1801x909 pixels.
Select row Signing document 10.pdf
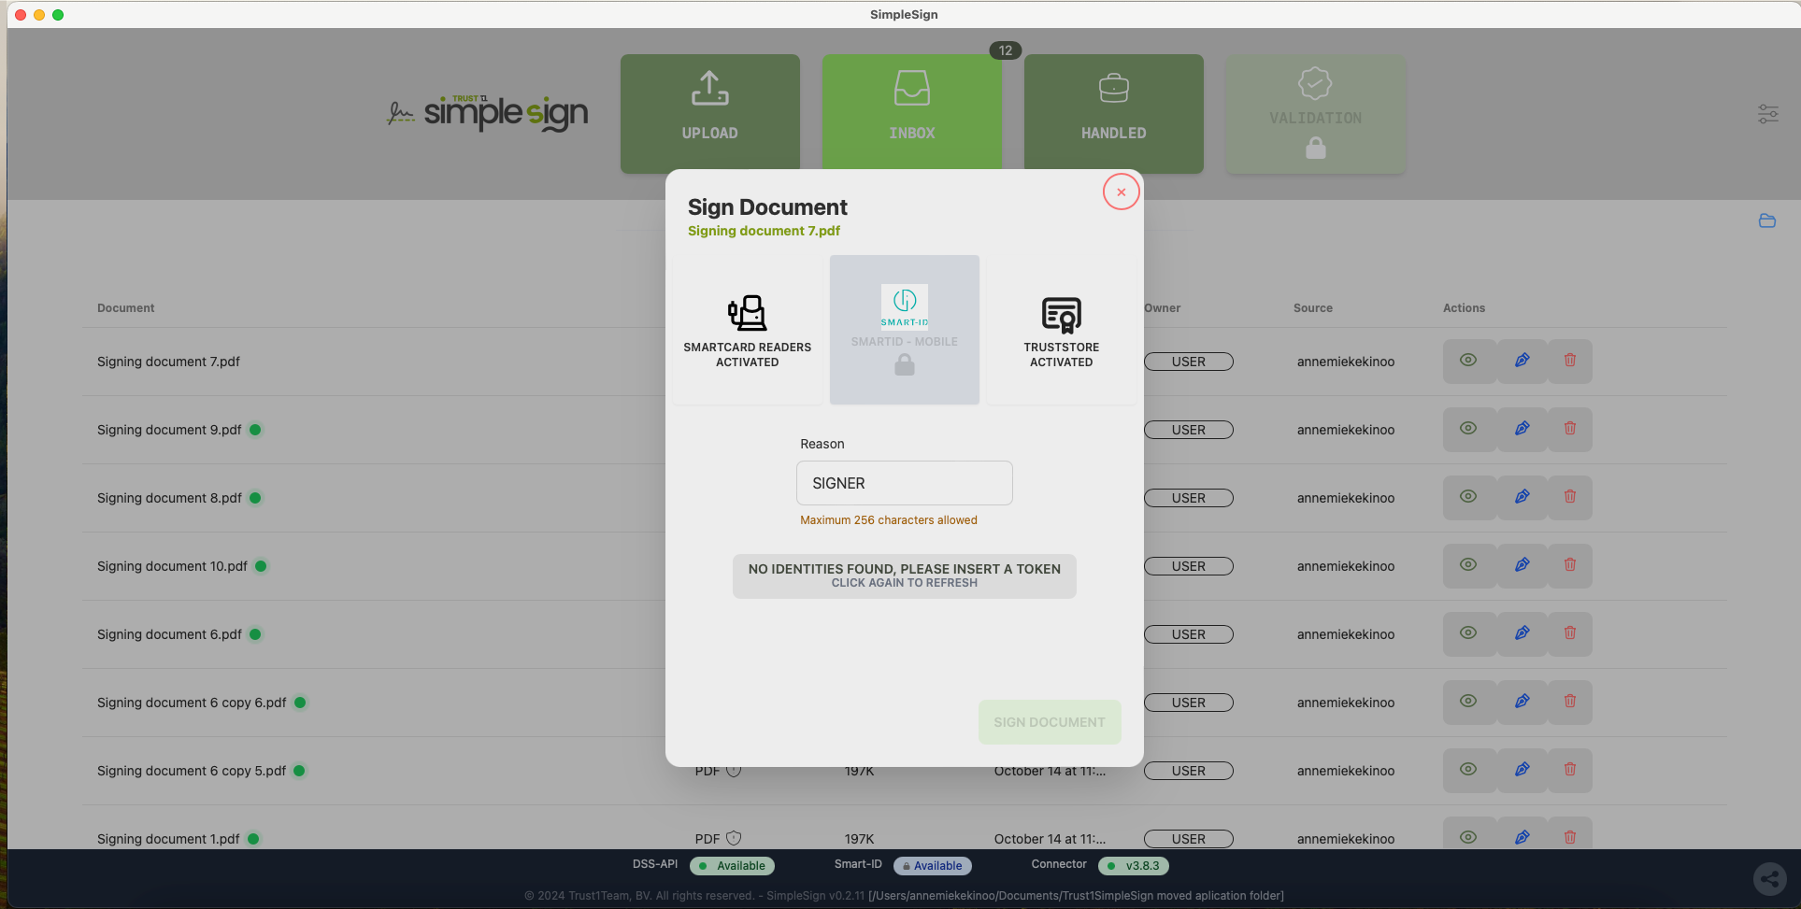click(905, 566)
